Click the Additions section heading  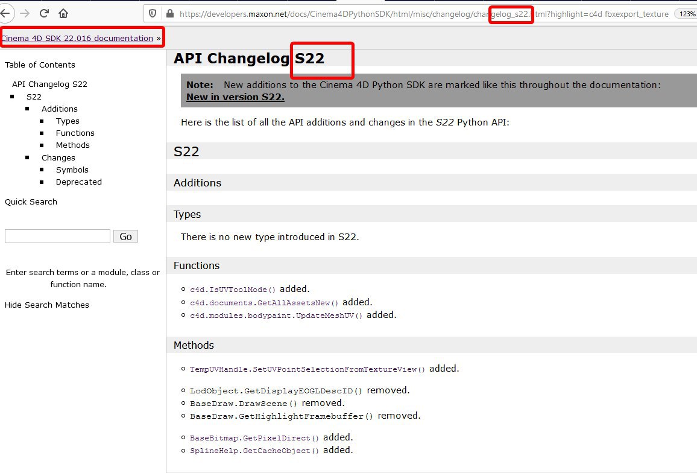[x=197, y=183]
